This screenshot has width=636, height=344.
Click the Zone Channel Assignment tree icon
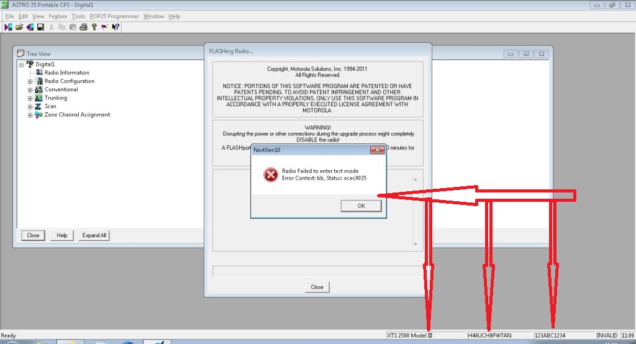39,115
